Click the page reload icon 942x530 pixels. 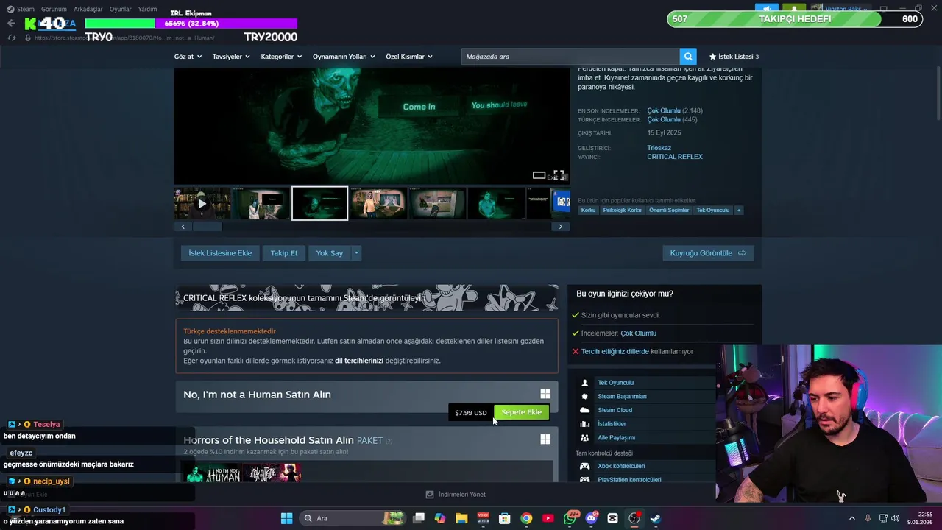click(11, 38)
